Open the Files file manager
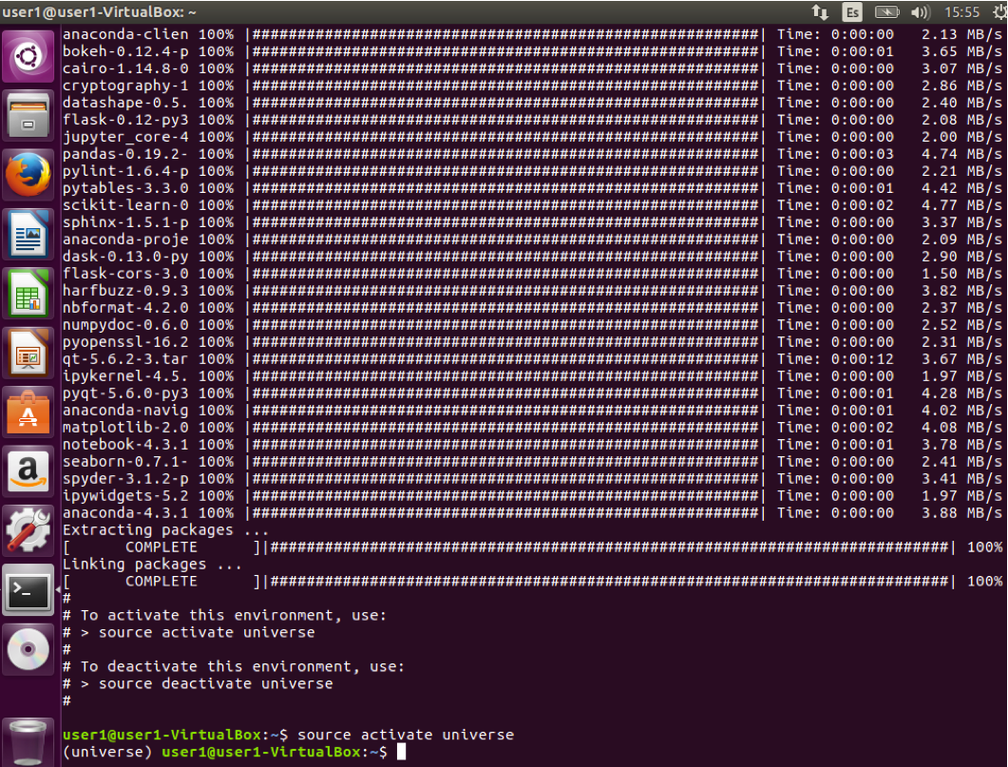This screenshot has width=1008, height=767. (x=28, y=116)
